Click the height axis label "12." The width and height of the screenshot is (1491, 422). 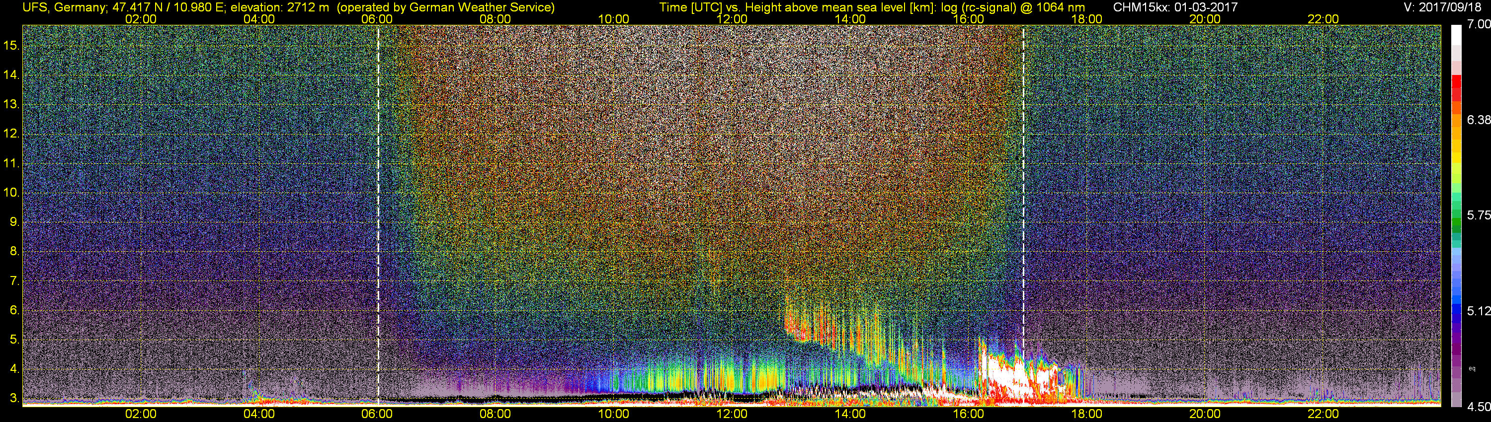click(x=11, y=134)
